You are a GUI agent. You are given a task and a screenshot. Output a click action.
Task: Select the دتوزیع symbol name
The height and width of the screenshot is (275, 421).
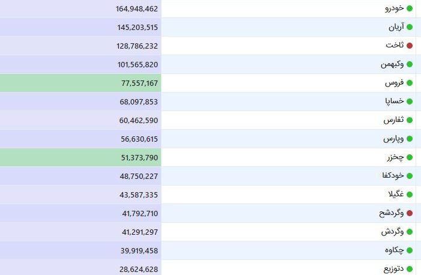(393, 268)
